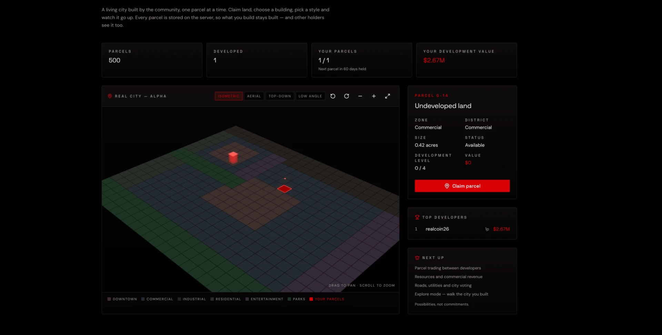The height and width of the screenshot is (335, 662).
Task: Click the crown icon beside Next Up
Action: [x=417, y=258]
